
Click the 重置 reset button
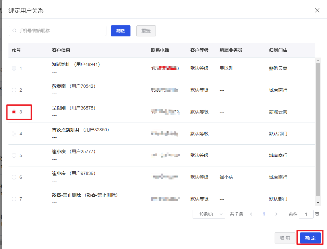click(x=146, y=31)
